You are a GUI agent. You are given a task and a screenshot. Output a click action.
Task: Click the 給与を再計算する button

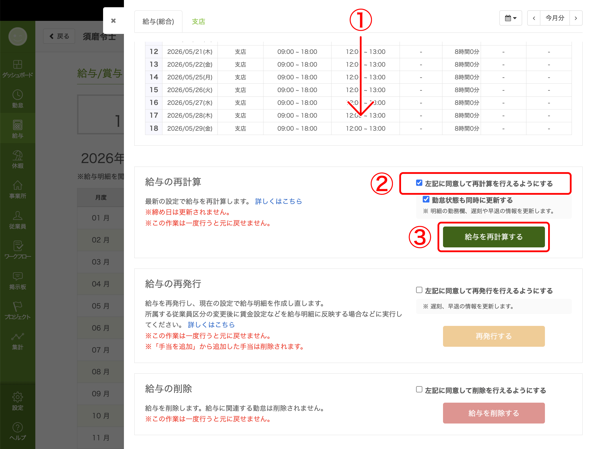pyautogui.click(x=494, y=237)
